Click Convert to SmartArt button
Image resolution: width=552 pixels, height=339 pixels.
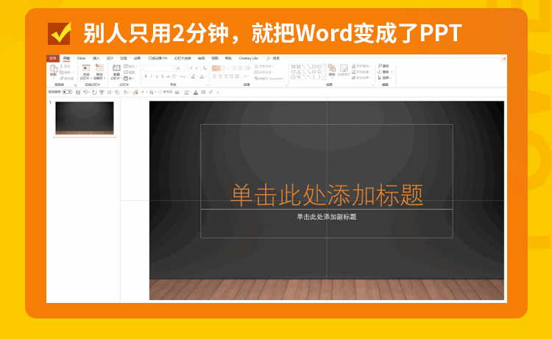[269, 79]
